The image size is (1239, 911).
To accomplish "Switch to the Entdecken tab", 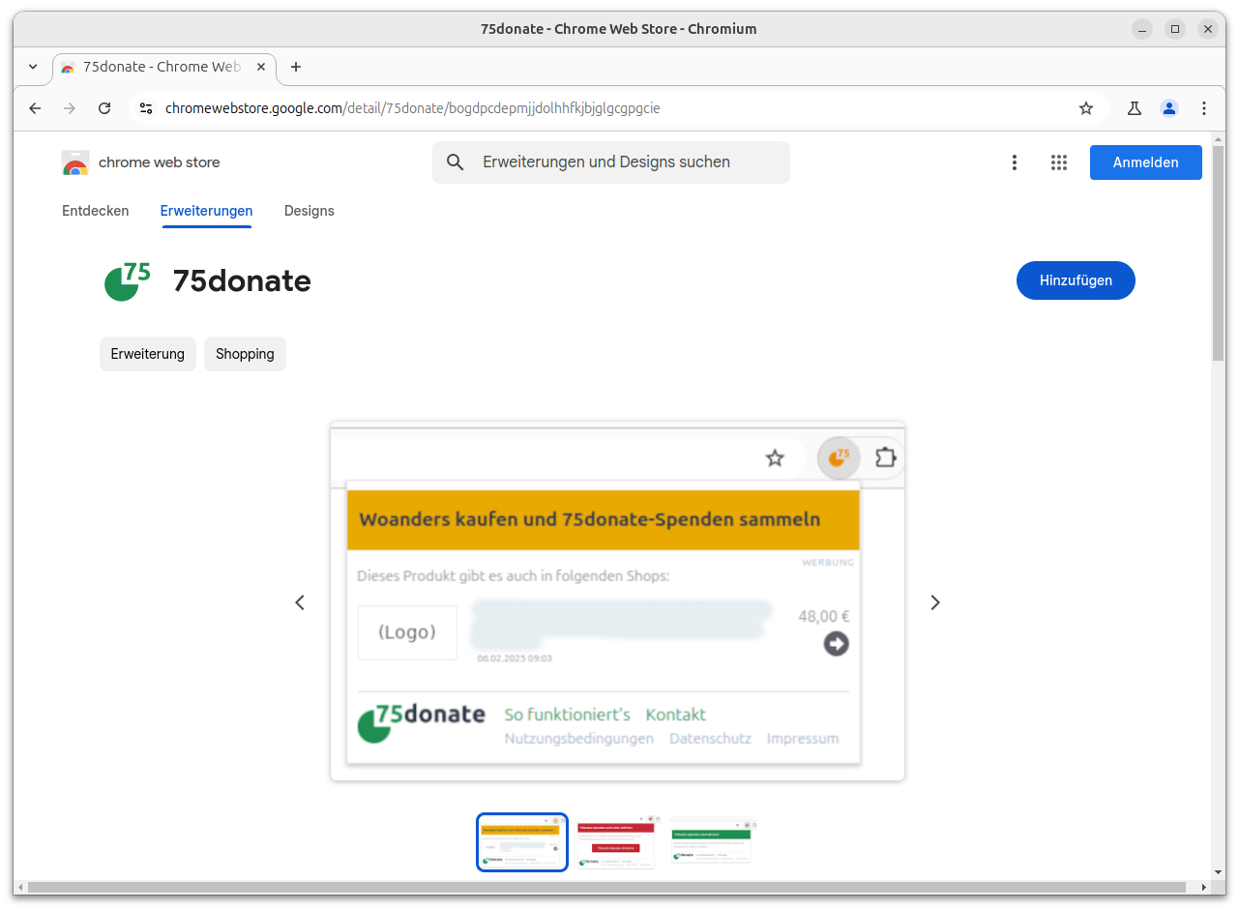I will (x=96, y=211).
